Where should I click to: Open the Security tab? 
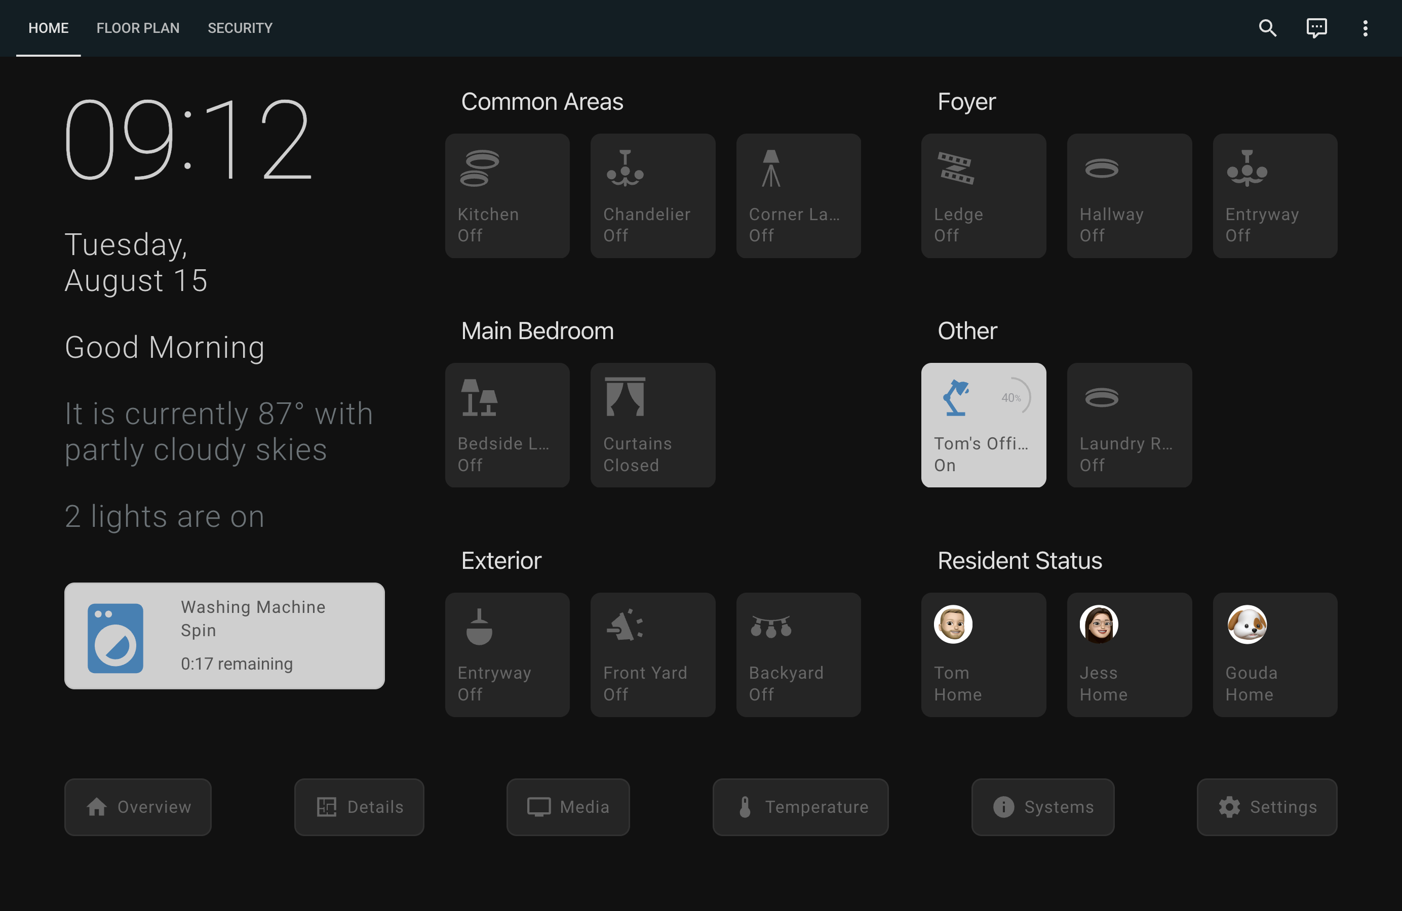pos(240,27)
